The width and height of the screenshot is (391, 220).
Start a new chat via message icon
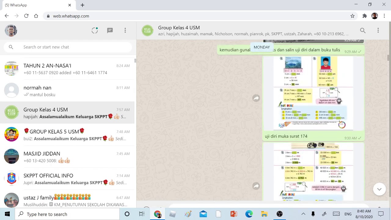tap(110, 30)
